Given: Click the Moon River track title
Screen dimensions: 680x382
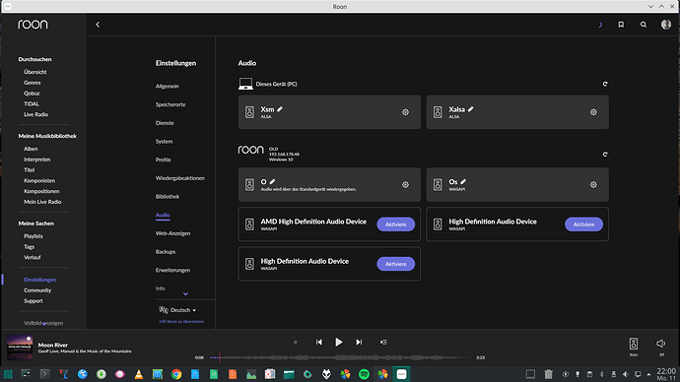Looking at the screenshot, I should click(x=53, y=346).
